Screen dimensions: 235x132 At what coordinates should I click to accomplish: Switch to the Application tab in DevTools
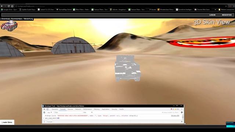(106, 109)
